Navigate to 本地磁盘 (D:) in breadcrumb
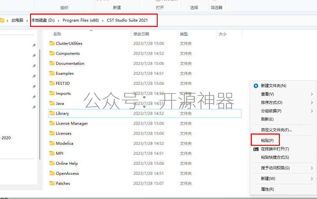Image resolution: width=317 pixels, height=199 pixels. 43,20
